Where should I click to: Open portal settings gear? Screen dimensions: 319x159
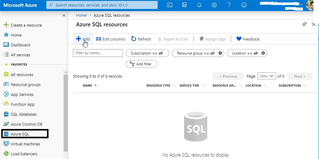pos(214,5)
